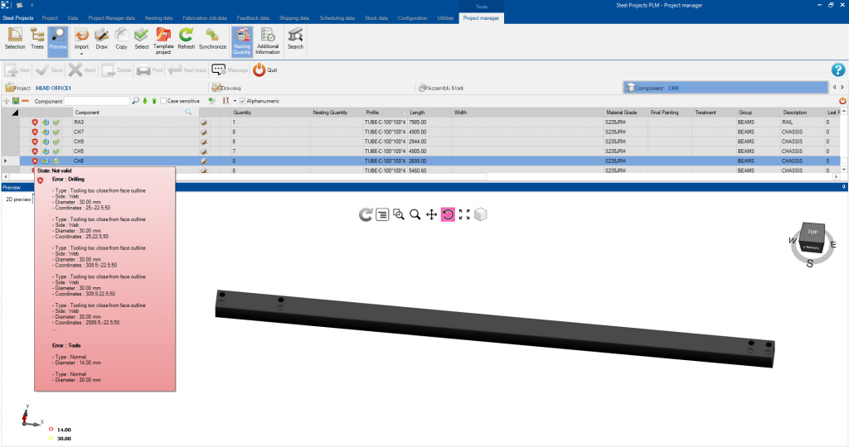This screenshot has height=447, width=849.
Task: Toggle the green check on CH5 row
Action: point(56,151)
